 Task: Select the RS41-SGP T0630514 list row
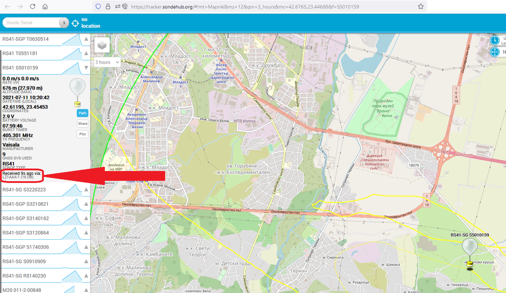[45, 39]
